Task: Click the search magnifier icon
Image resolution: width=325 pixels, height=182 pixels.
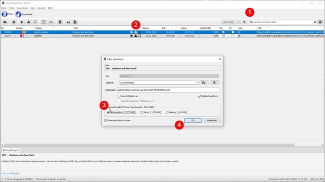Action: (x=251, y=22)
